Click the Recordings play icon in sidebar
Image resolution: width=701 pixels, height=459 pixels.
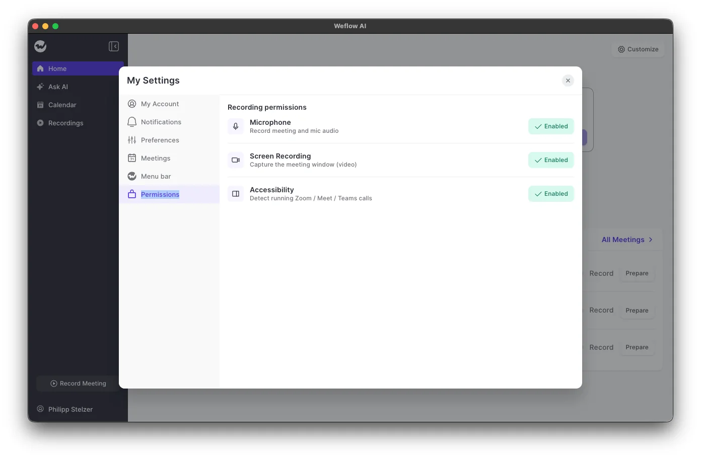pos(40,123)
